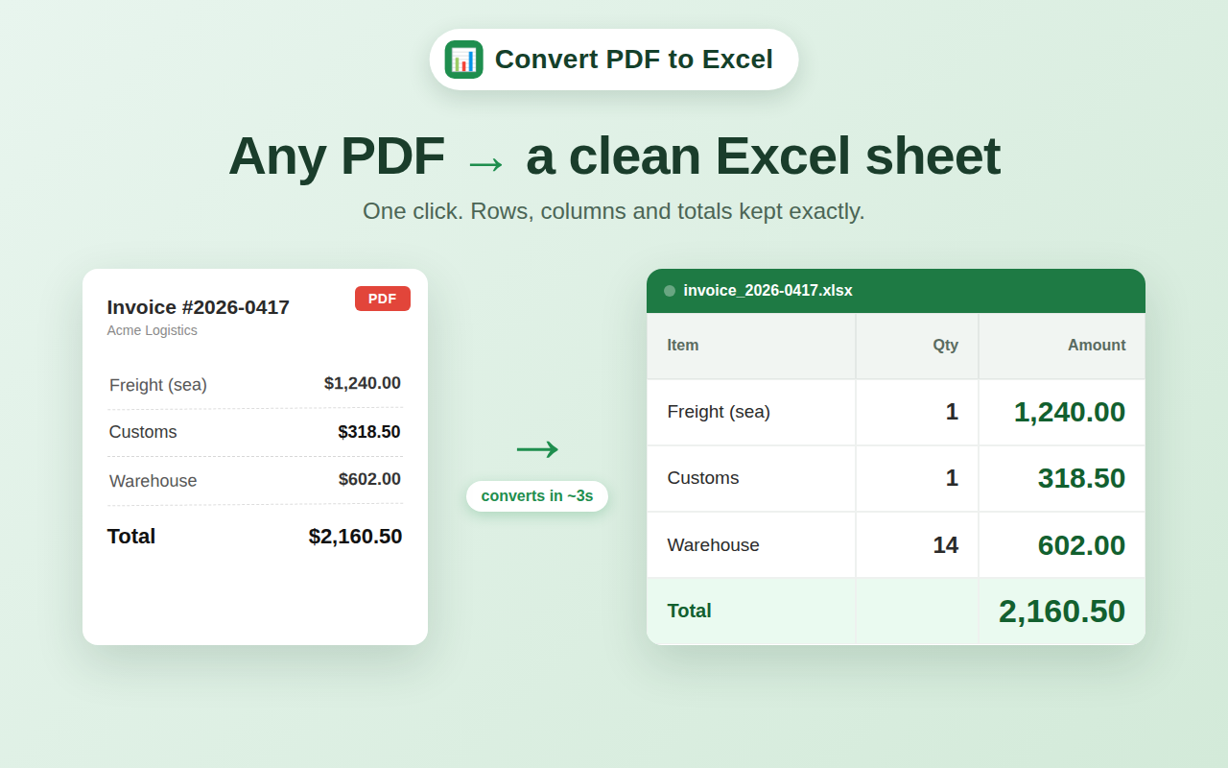Click the green arrow between the cards
Screen dimensions: 1228x768
(537, 448)
